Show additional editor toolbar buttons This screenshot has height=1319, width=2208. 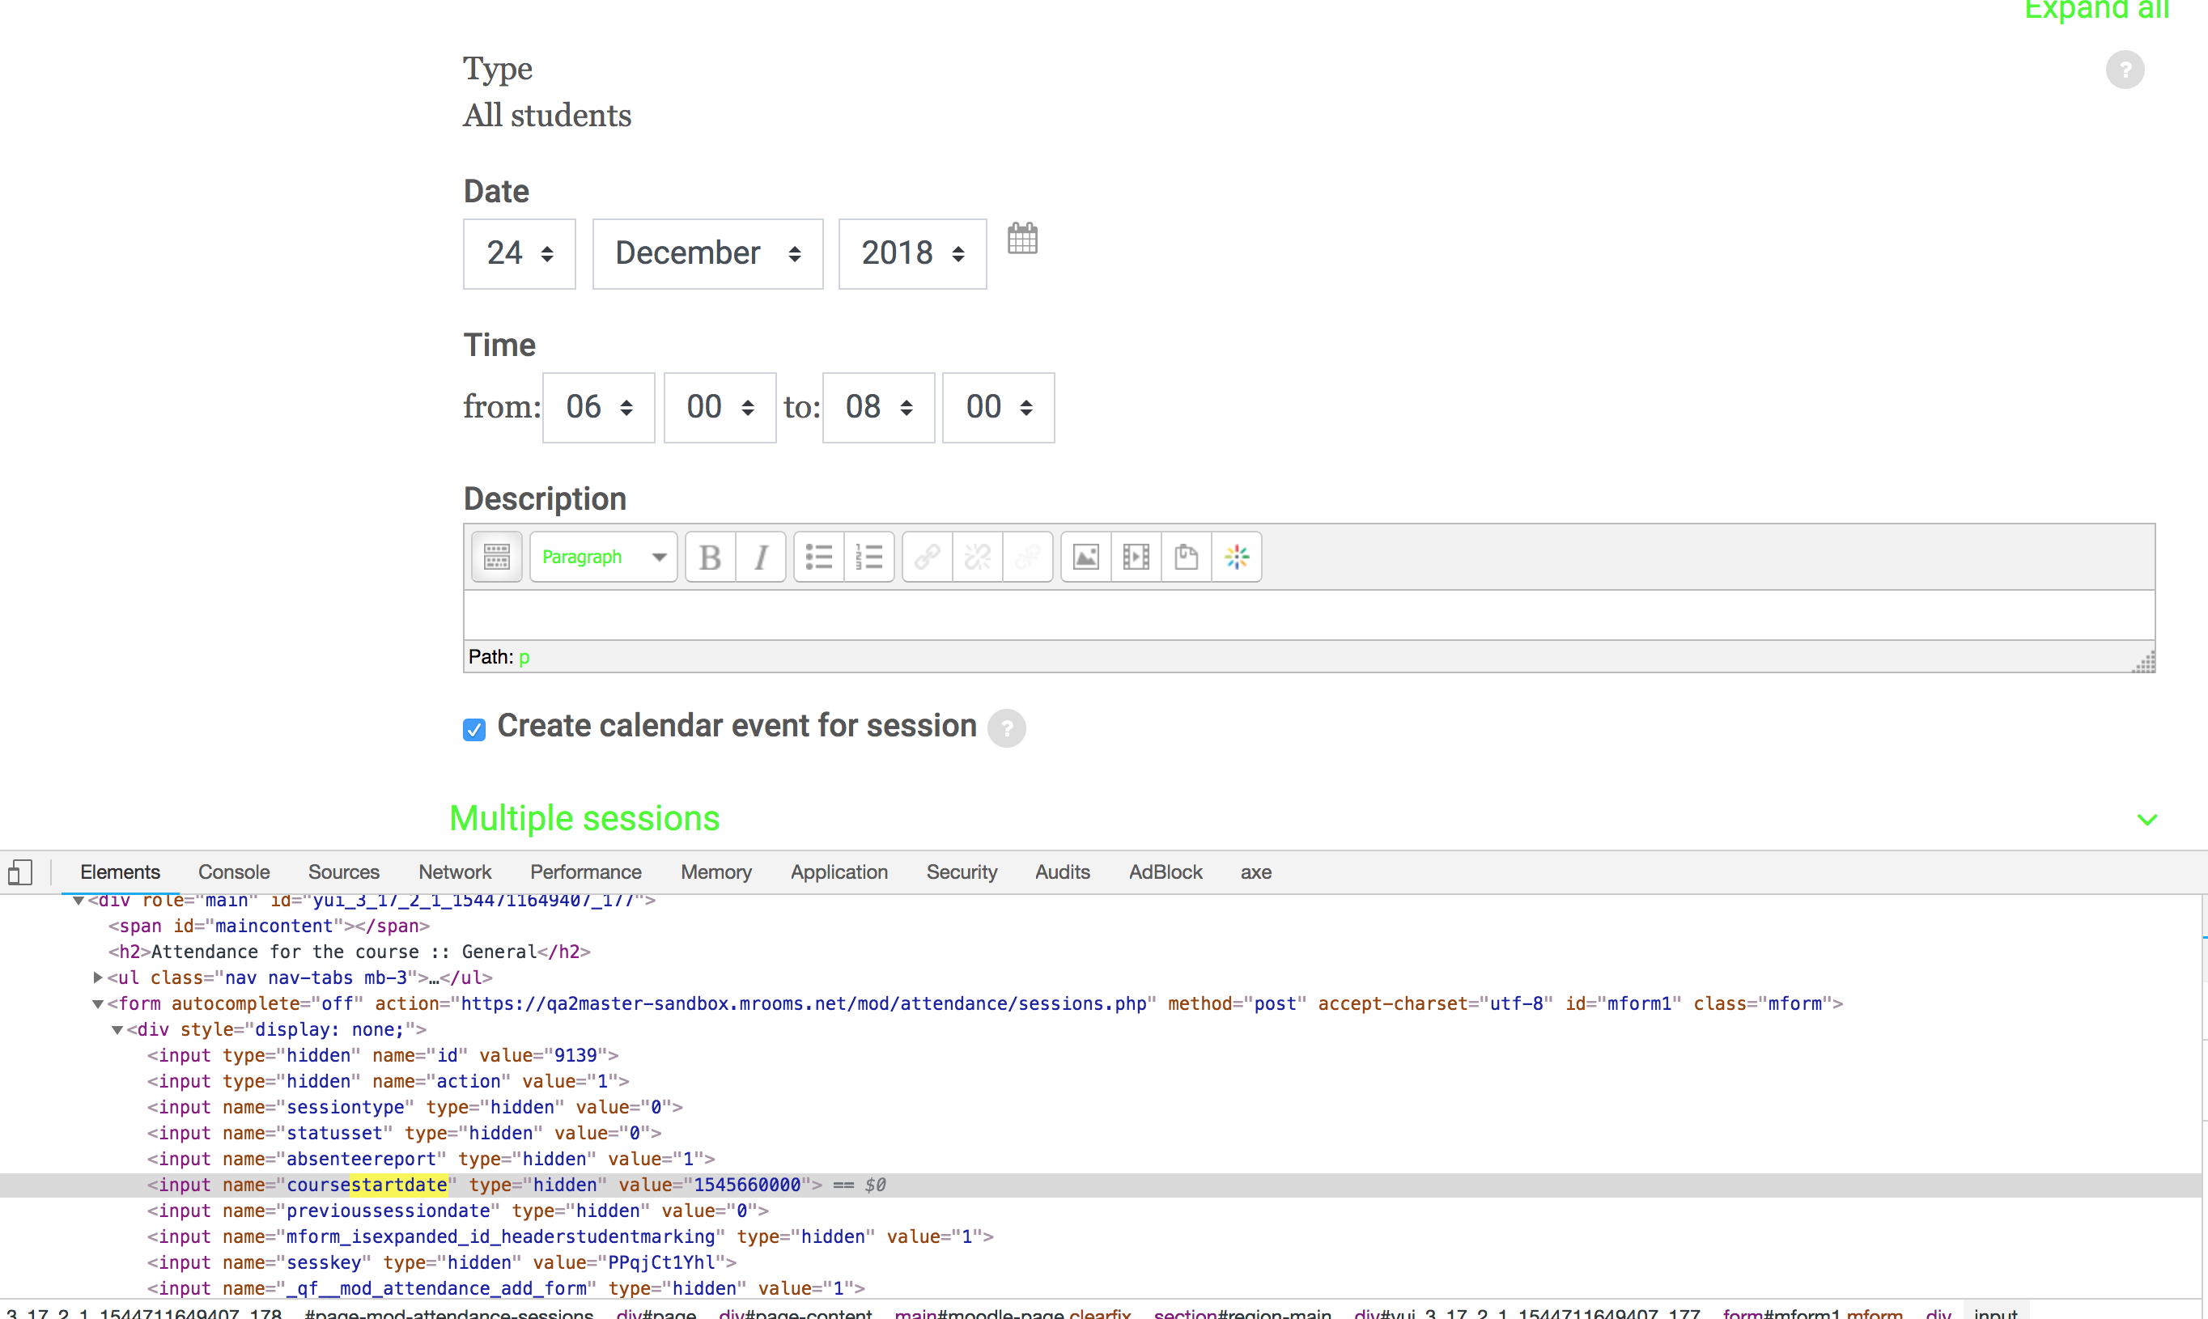coord(495,557)
